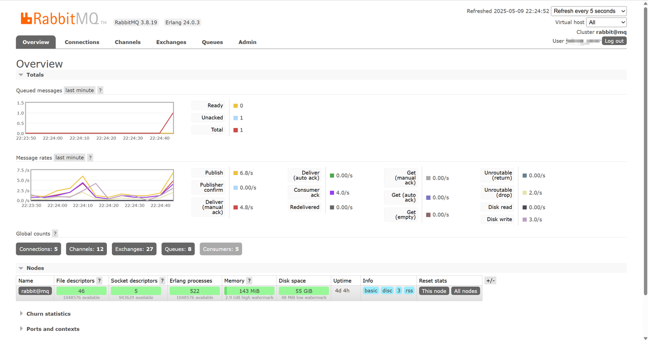Change Queued messages last minute range
This screenshot has height=341, width=648.
point(79,90)
